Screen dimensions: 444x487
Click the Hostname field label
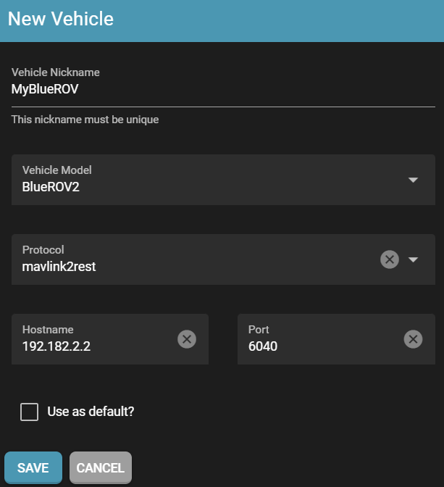pyautogui.click(x=48, y=329)
